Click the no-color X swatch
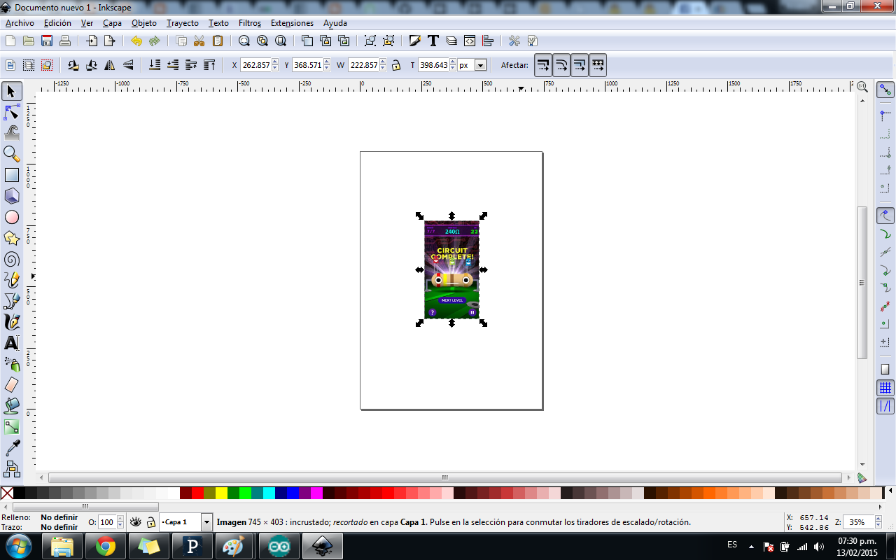Image resolution: width=896 pixels, height=560 pixels. 7,493
